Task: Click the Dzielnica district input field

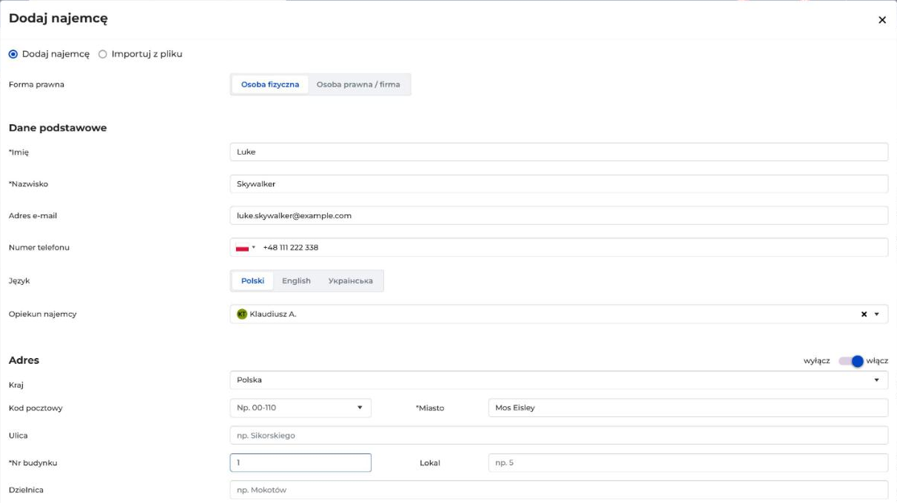Action: (x=559, y=490)
